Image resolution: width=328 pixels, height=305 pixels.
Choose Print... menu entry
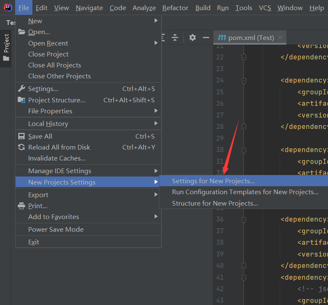click(88, 206)
